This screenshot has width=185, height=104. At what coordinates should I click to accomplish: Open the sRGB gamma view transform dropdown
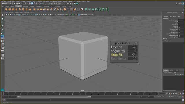(87, 14)
